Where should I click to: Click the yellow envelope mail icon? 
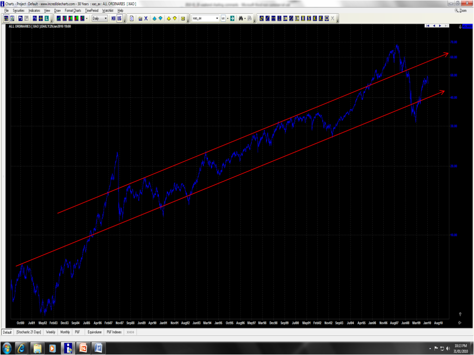183,18
